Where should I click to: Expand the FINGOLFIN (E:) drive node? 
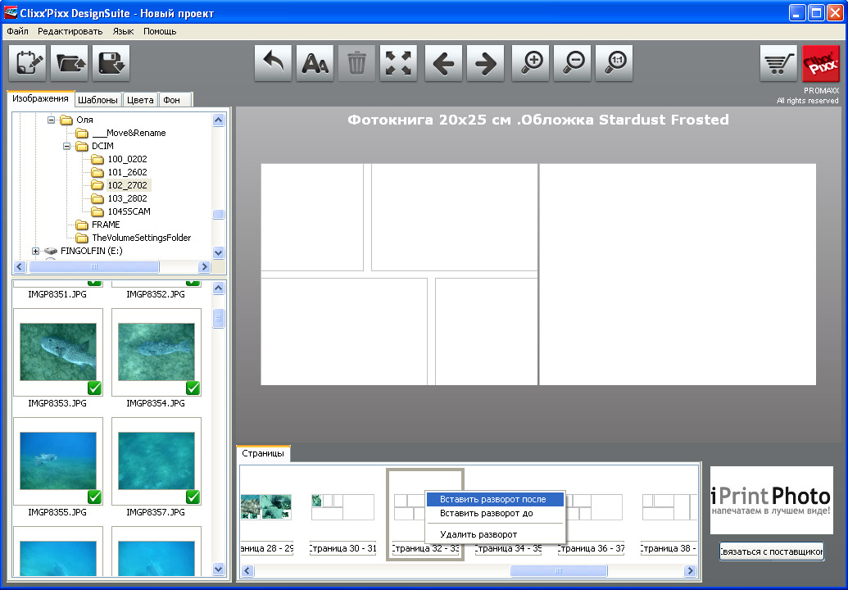(x=36, y=251)
